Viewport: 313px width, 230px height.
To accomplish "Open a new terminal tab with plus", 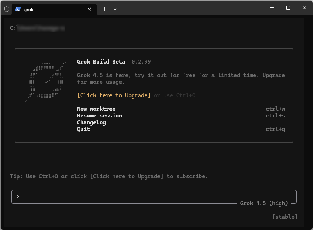I will pos(104,9).
